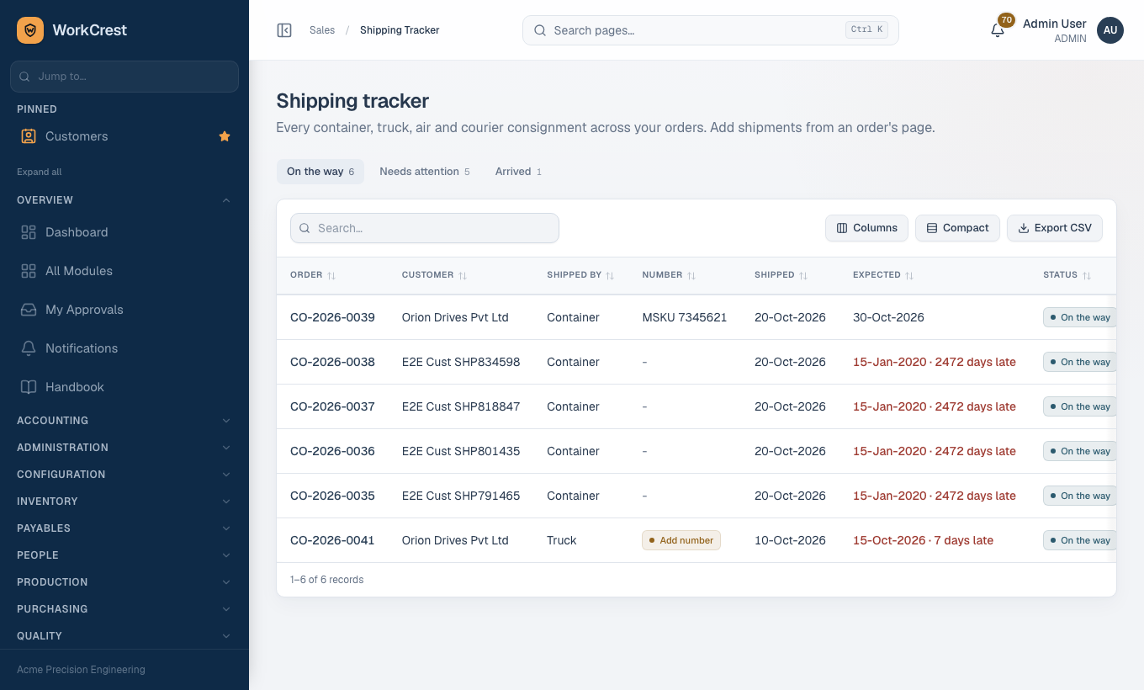Click the Dashboard grid icon in sidebar
The image size is (1144, 690).
point(29,232)
